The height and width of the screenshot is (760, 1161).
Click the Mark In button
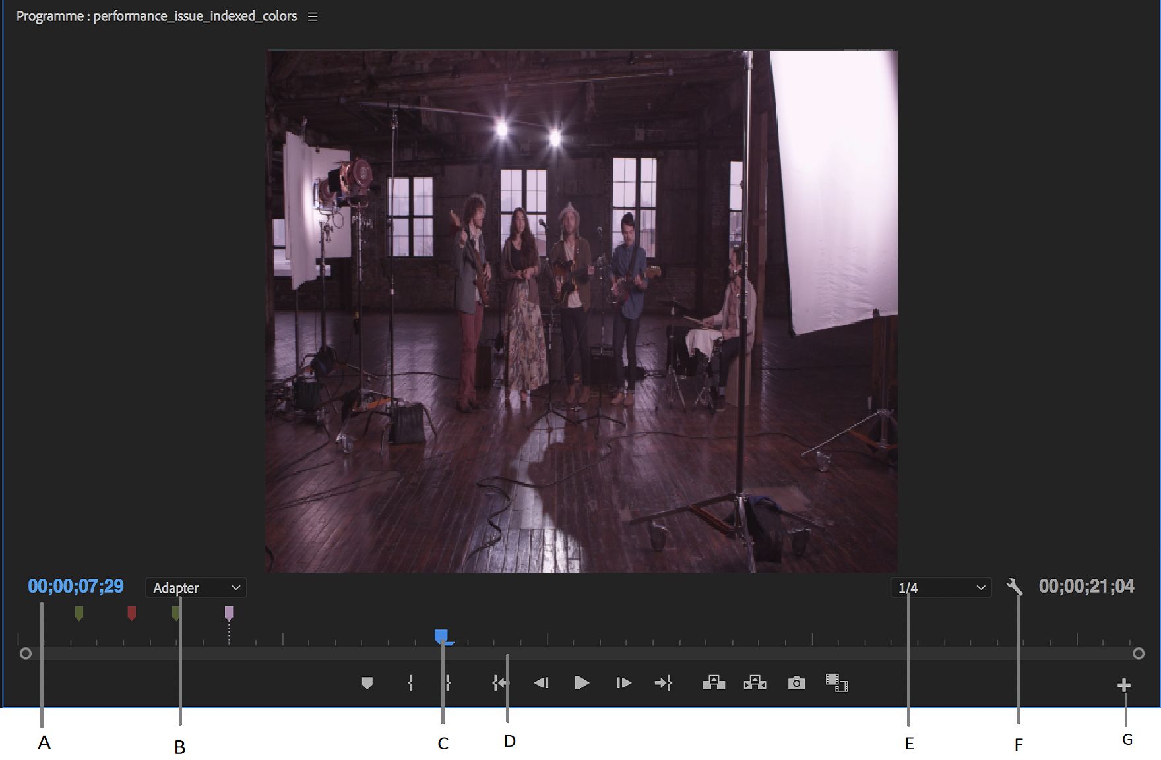[x=410, y=683]
